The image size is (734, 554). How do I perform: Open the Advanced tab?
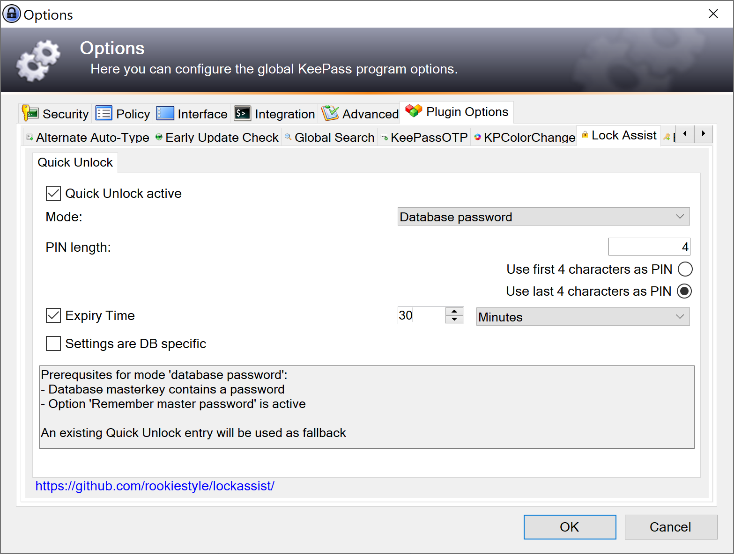360,114
